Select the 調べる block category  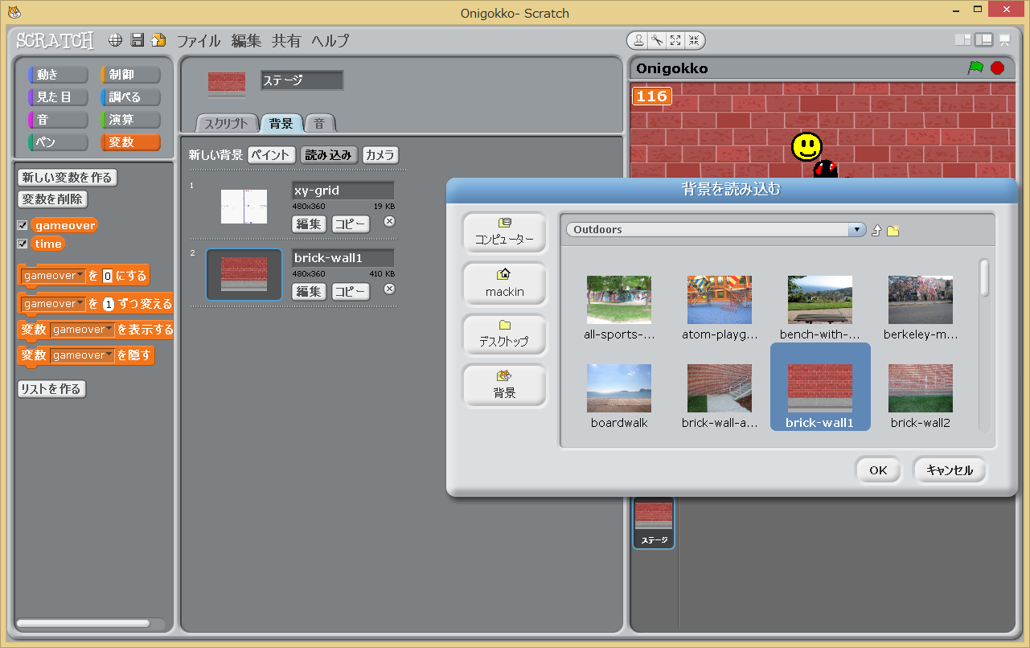click(130, 97)
